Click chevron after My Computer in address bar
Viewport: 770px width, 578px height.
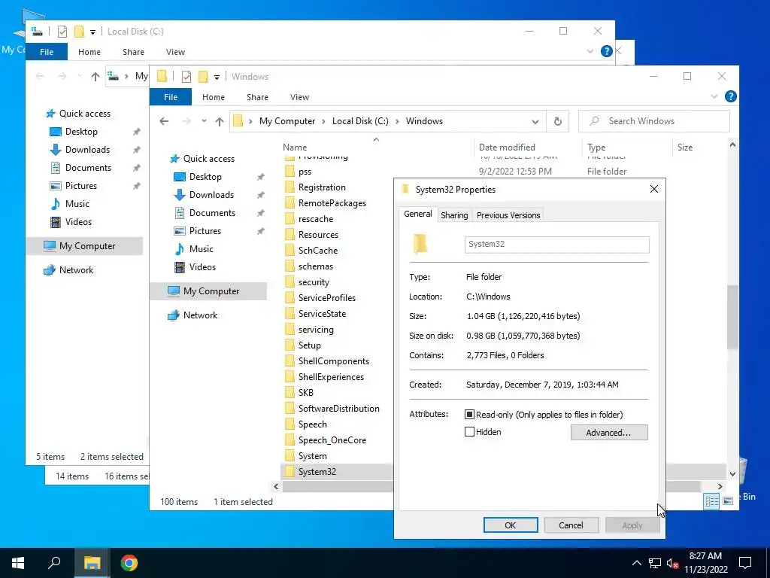[x=323, y=121]
